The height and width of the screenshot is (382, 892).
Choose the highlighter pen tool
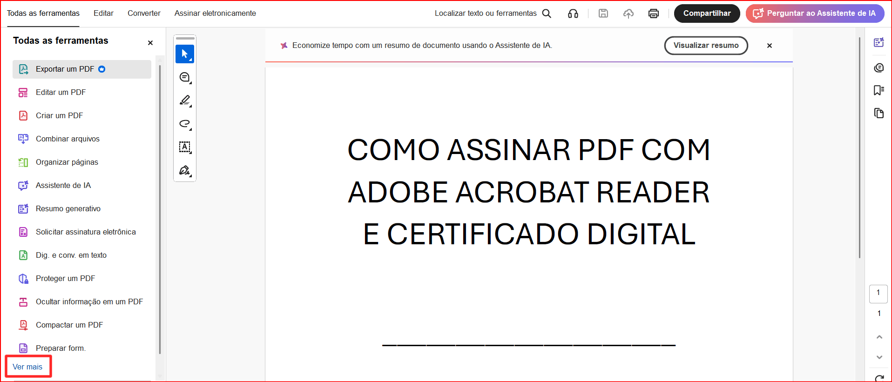pos(185,101)
